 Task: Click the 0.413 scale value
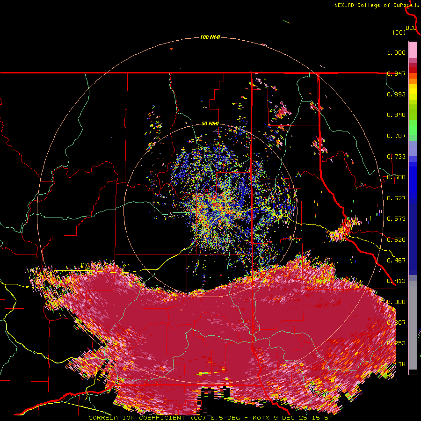[396, 281]
